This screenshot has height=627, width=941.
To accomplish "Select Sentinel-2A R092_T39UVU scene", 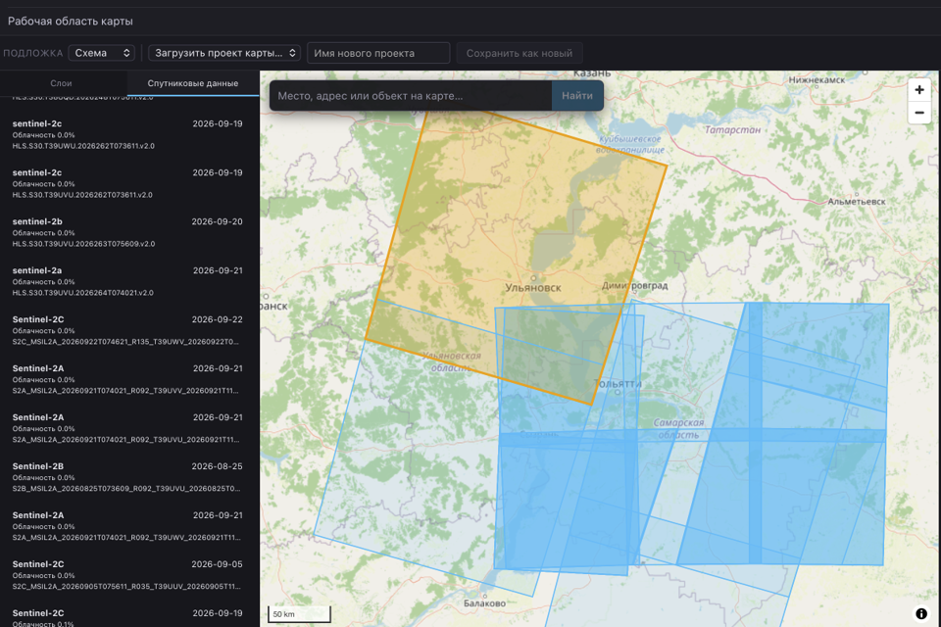I will click(127, 428).
